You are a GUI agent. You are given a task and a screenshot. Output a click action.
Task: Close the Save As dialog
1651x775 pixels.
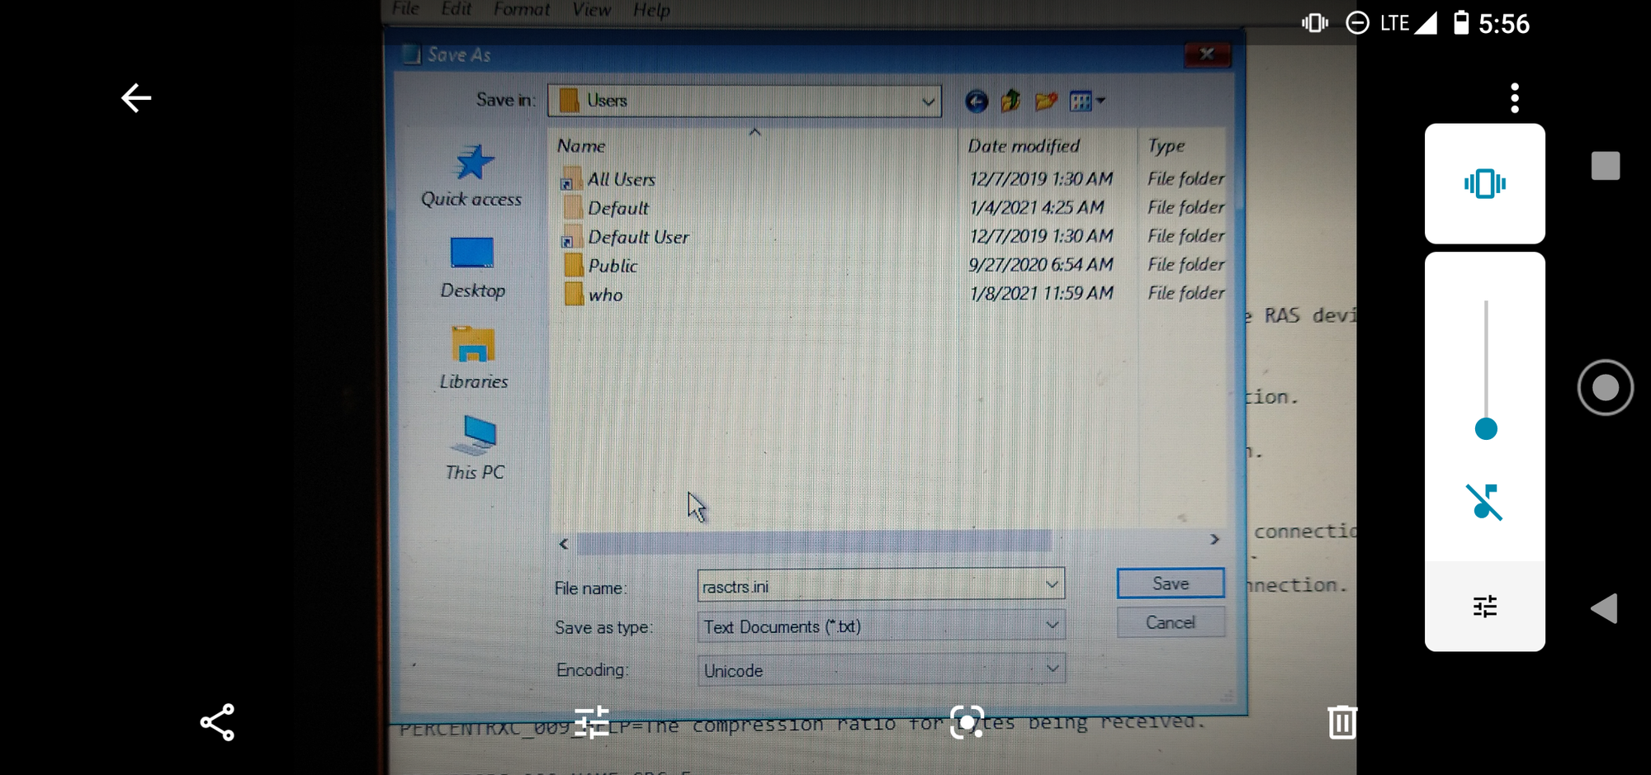click(x=1207, y=54)
